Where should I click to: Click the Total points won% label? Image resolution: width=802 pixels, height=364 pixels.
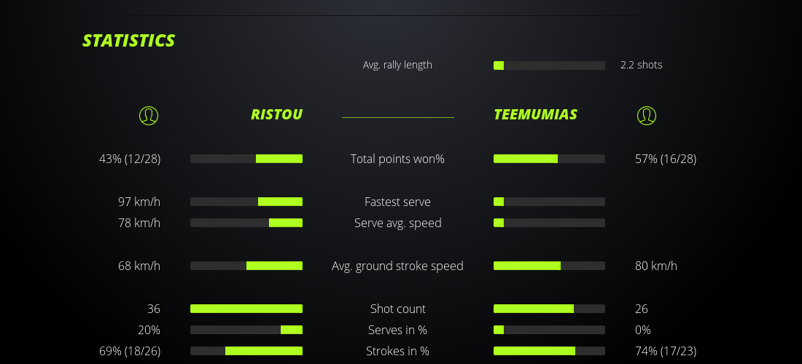coord(397,159)
